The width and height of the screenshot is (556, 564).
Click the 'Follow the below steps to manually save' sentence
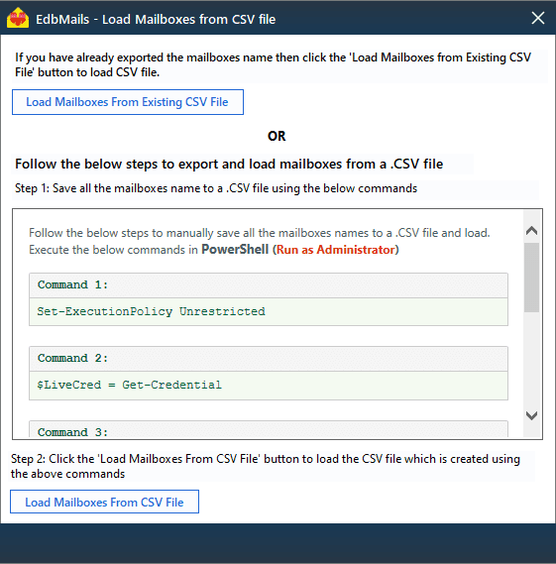coord(260,233)
